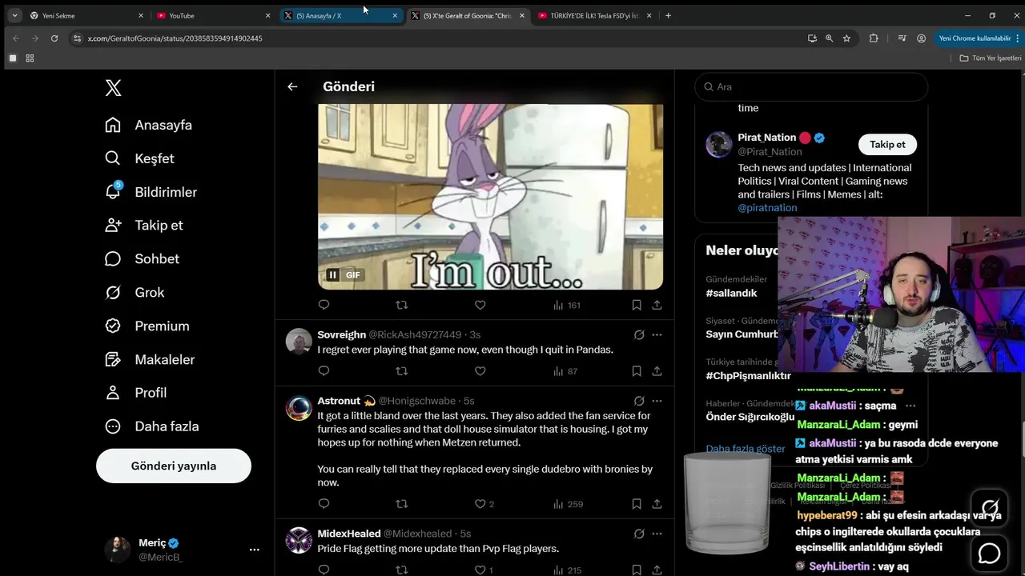Click the X logo in sidebar

pos(114,88)
